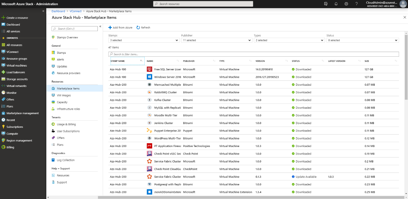Collapse the navigation pane with the double chevron
The height and width of the screenshot is (199, 408).
click(x=43, y=11)
